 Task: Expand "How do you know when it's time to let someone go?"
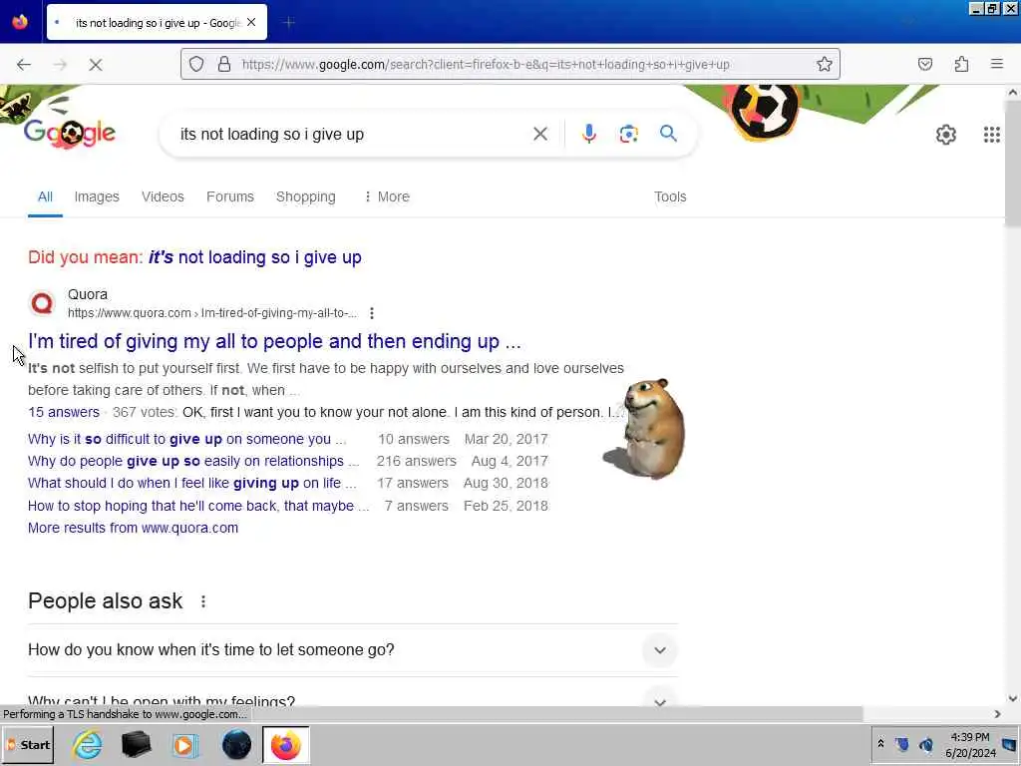click(x=353, y=650)
